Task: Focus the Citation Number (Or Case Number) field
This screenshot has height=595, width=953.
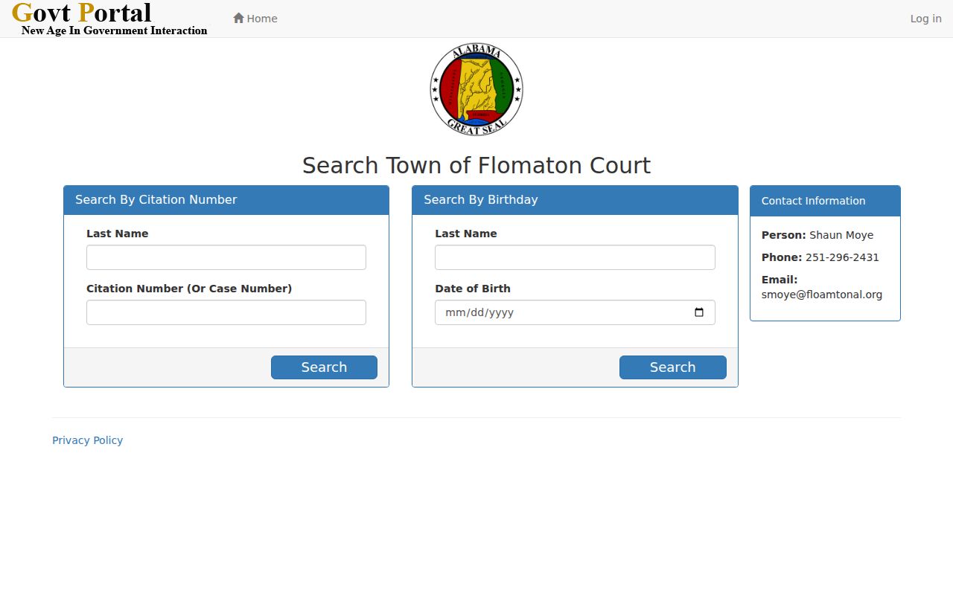Action: (226, 312)
